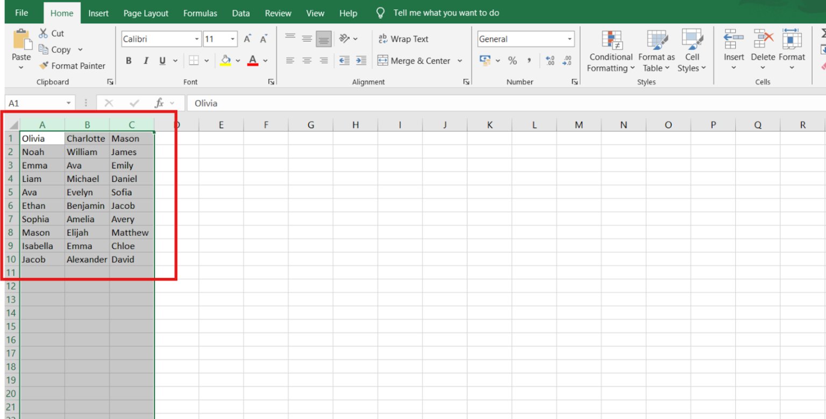826x419 pixels.
Task: Open the Number Format dropdown showing General
Action: click(569, 39)
